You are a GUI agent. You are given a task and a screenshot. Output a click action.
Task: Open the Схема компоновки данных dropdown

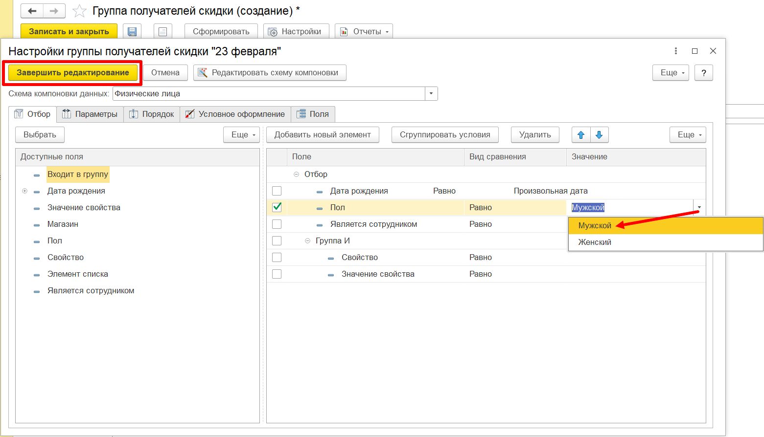coord(431,94)
